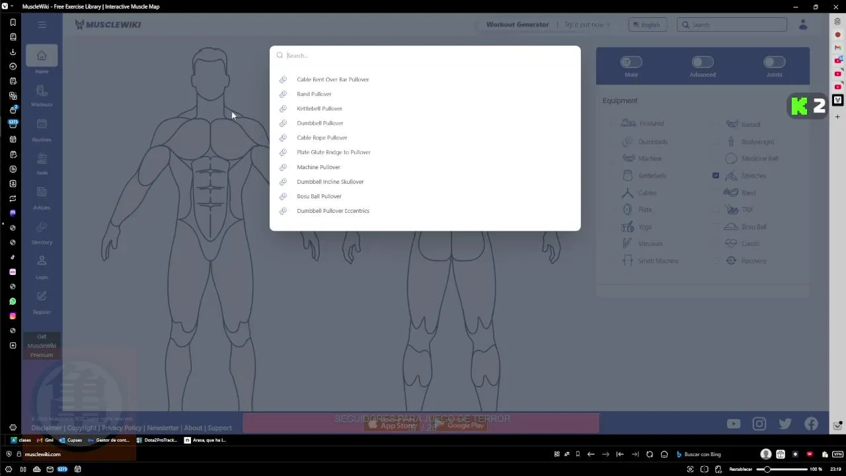This screenshot has height=476, width=846.
Task: Check the Cardio equipment checkbox
Action: (x=716, y=243)
